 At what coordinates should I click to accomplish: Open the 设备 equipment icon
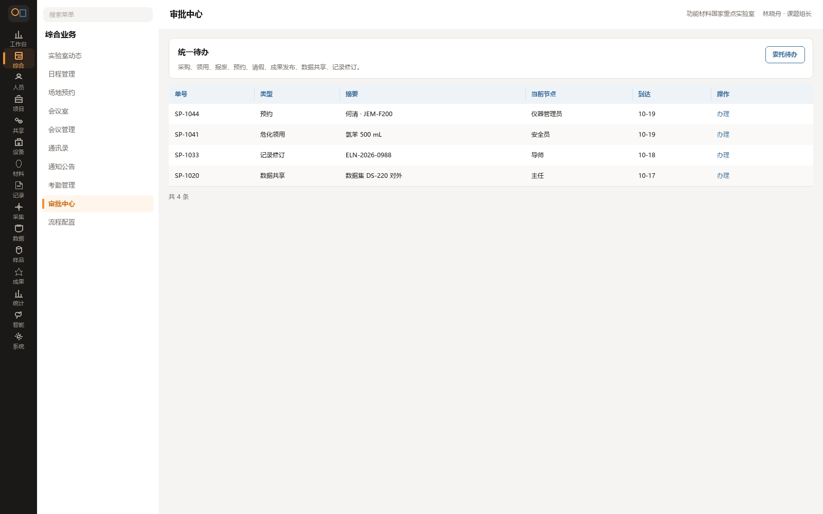pos(19,146)
